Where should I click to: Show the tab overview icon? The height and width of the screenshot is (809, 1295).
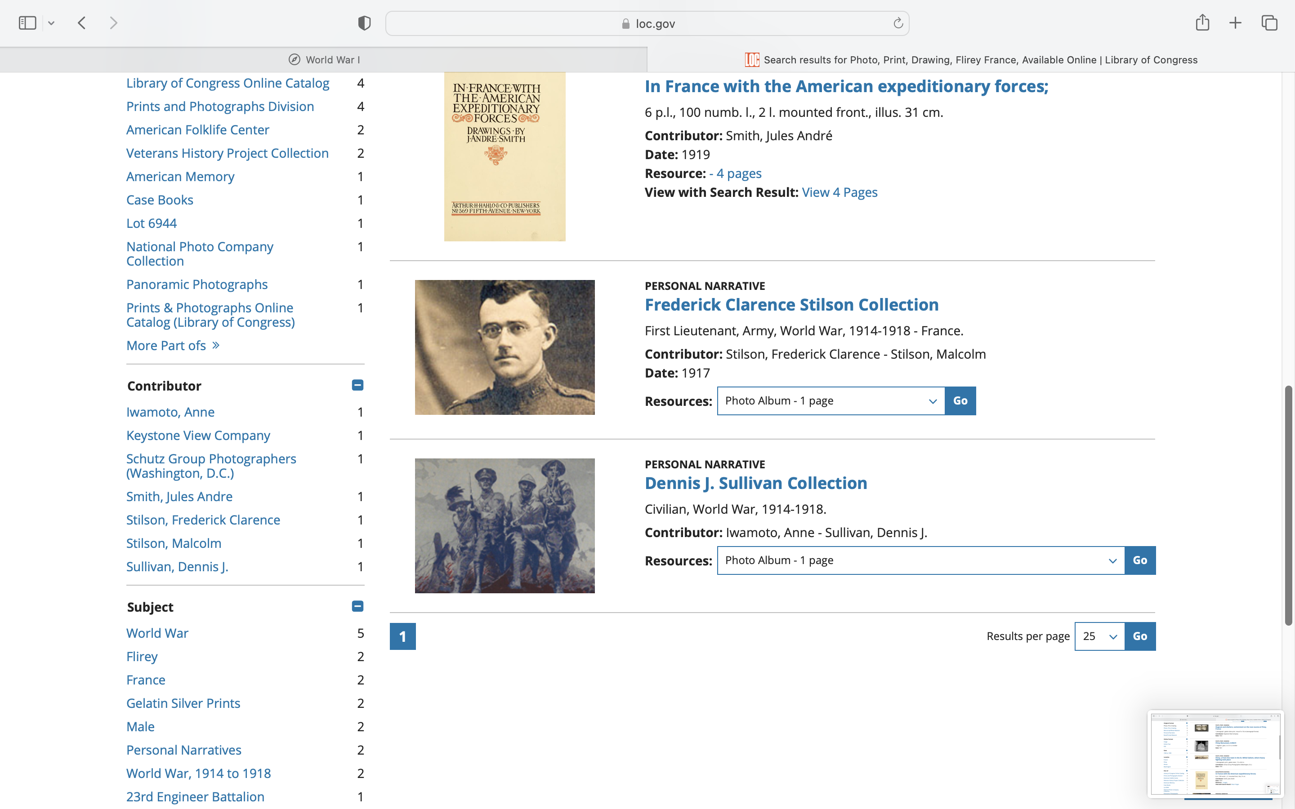click(x=1269, y=23)
